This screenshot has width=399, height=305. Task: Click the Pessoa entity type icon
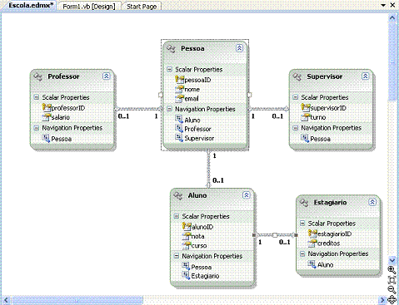(171, 49)
